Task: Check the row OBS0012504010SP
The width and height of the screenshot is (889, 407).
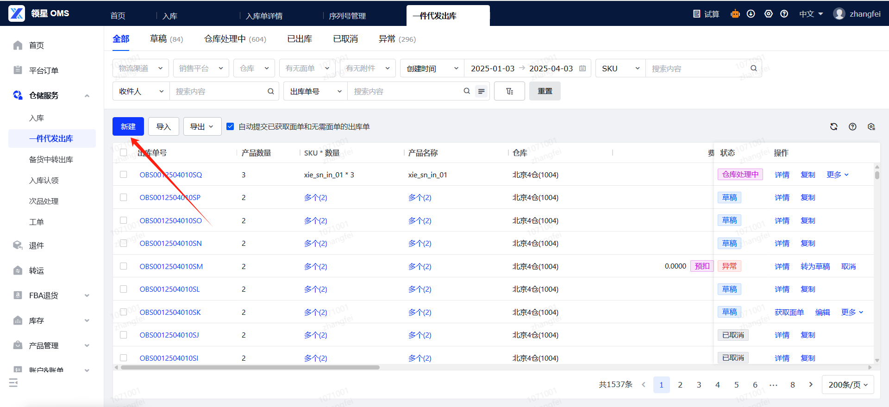Action: point(123,197)
